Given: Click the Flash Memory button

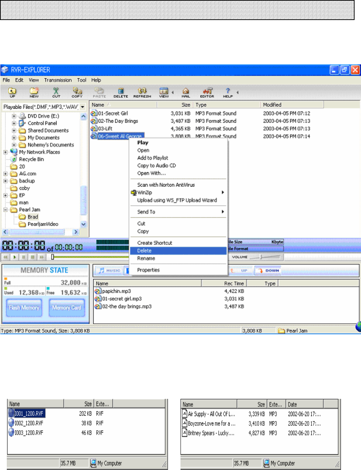Looking at the screenshot, I should (x=24, y=308).
